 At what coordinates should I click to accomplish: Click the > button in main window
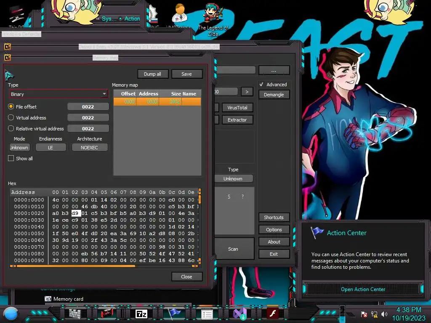click(247, 92)
